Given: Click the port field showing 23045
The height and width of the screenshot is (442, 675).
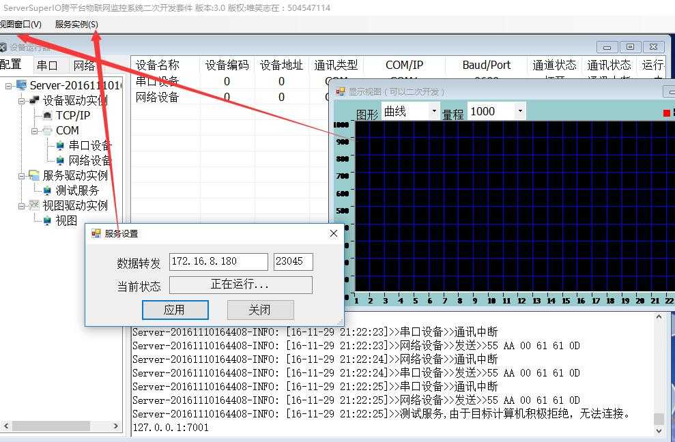Looking at the screenshot, I should click(293, 261).
